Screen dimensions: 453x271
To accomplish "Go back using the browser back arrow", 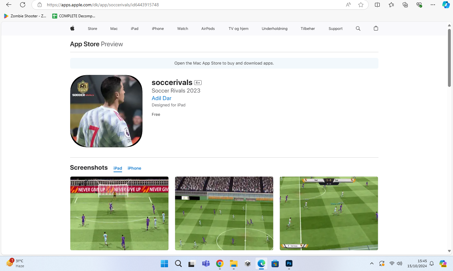I will 9,5.
